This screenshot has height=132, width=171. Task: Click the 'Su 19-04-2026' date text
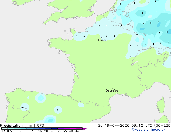(114, 126)
